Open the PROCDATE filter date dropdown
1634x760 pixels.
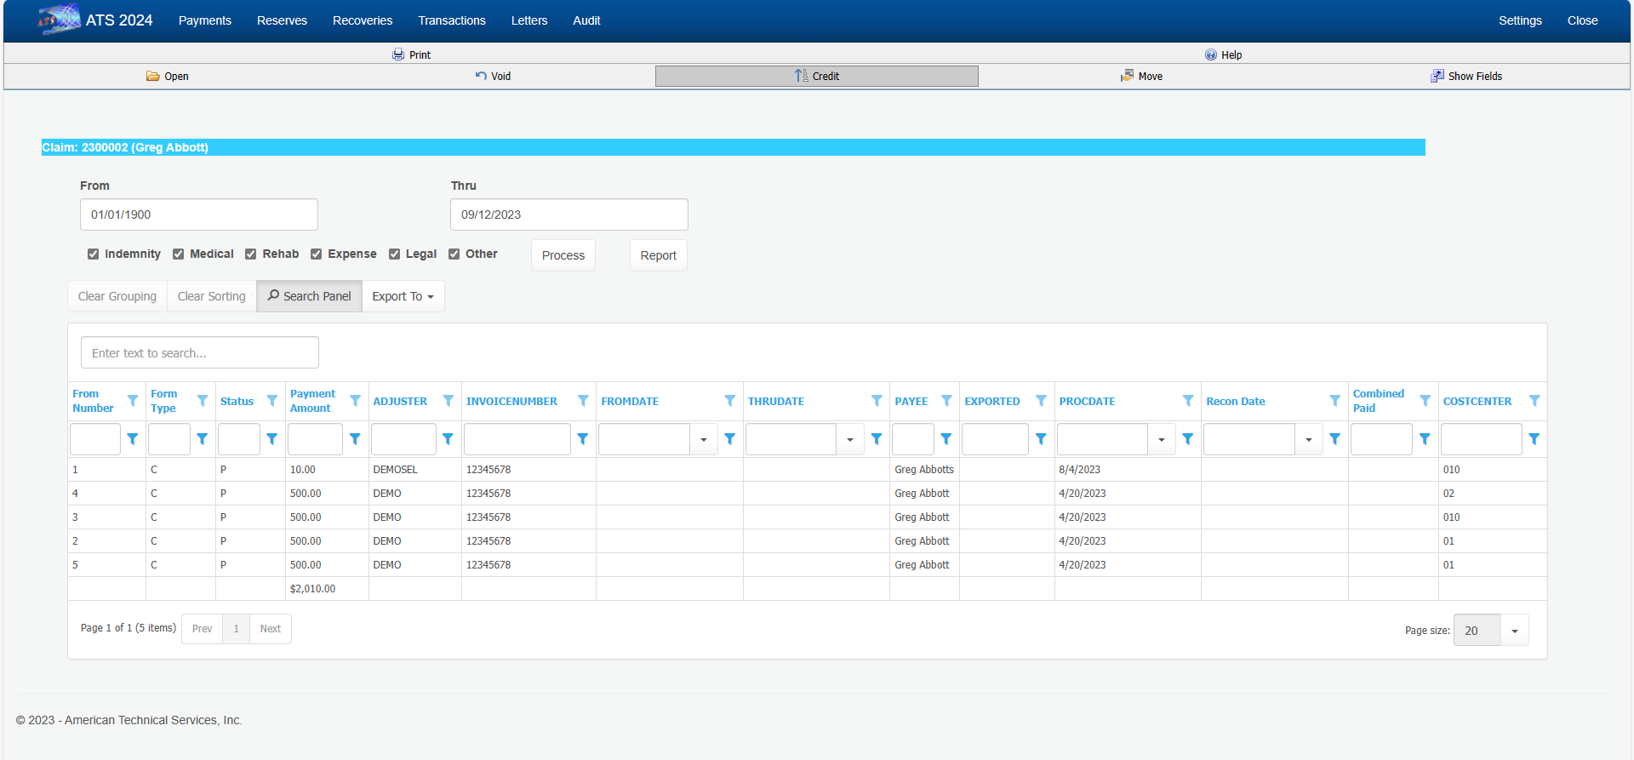1161,439
